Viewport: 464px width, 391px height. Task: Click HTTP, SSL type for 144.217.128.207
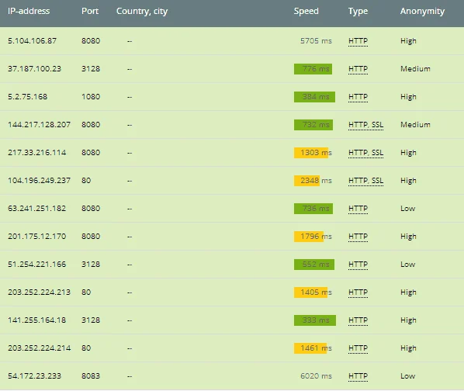coord(365,125)
